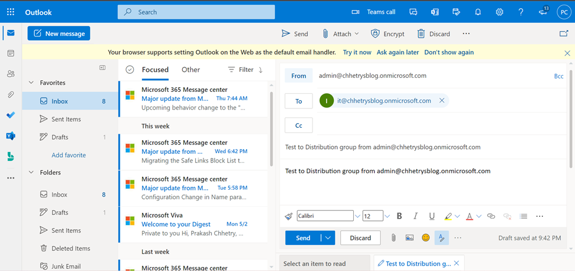Apply the red font color
Image resolution: width=575 pixels, height=271 pixels.
469,216
